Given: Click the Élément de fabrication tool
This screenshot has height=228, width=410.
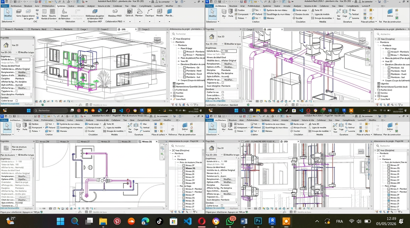Looking at the screenshot, I should pos(64,14).
